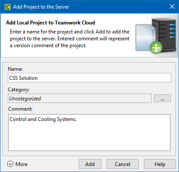Click the server with plus sign graphic
The height and width of the screenshot is (172, 179).
[156, 36]
